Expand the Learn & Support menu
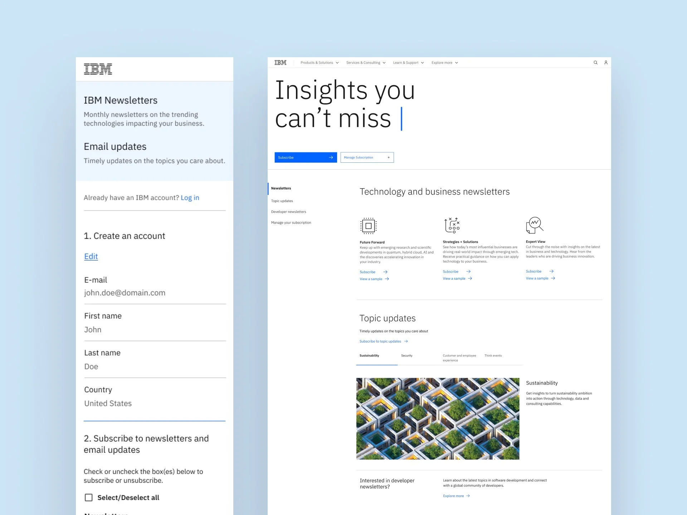This screenshot has height=515, width=687. 408,63
